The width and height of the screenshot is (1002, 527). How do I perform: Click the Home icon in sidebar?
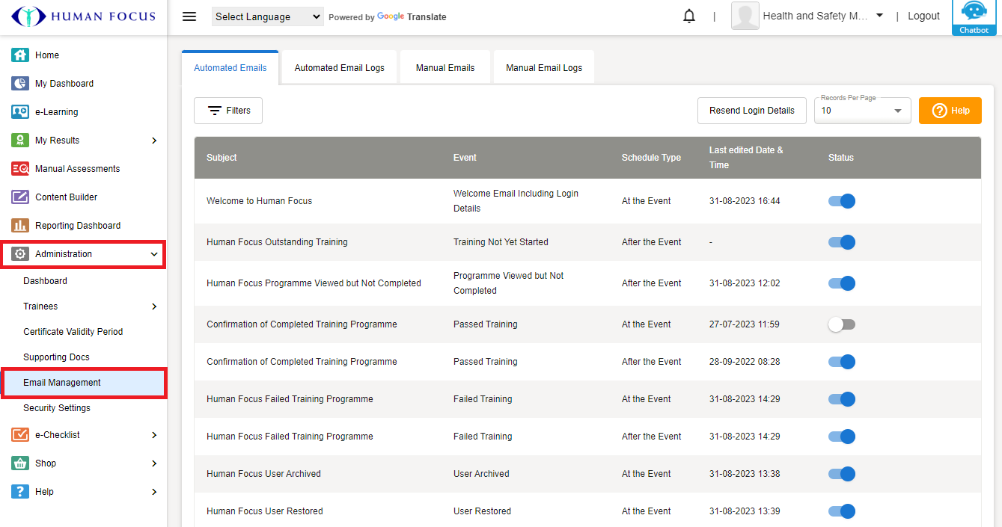tap(20, 55)
